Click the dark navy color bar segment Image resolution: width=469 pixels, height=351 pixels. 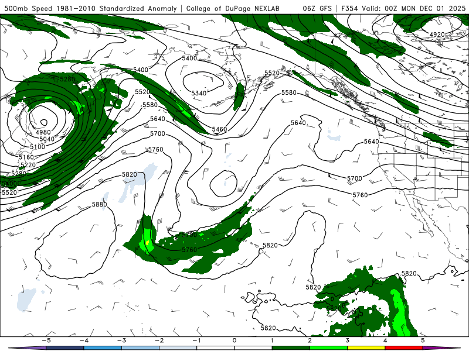[65, 348]
